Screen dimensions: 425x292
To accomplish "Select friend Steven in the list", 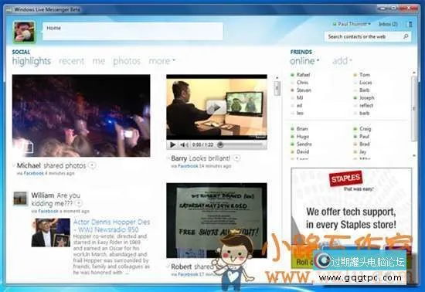I will click(x=304, y=90).
